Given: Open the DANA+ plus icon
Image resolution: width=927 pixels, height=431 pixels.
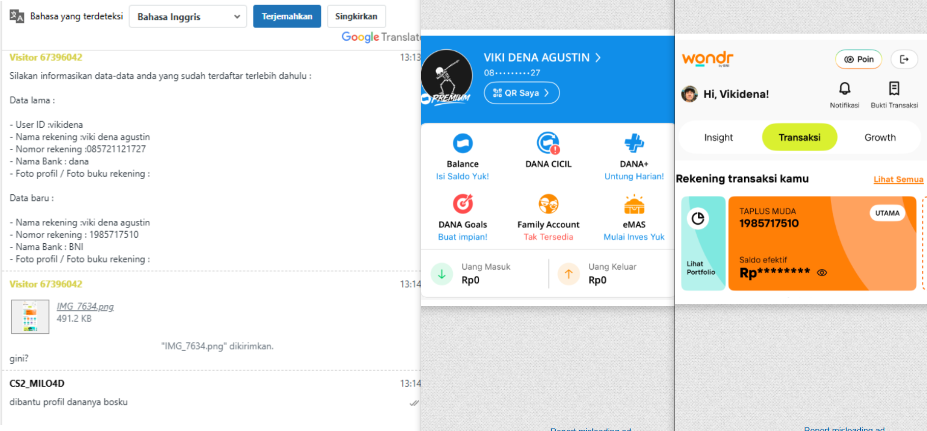Looking at the screenshot, I should [x=634, y=143].
